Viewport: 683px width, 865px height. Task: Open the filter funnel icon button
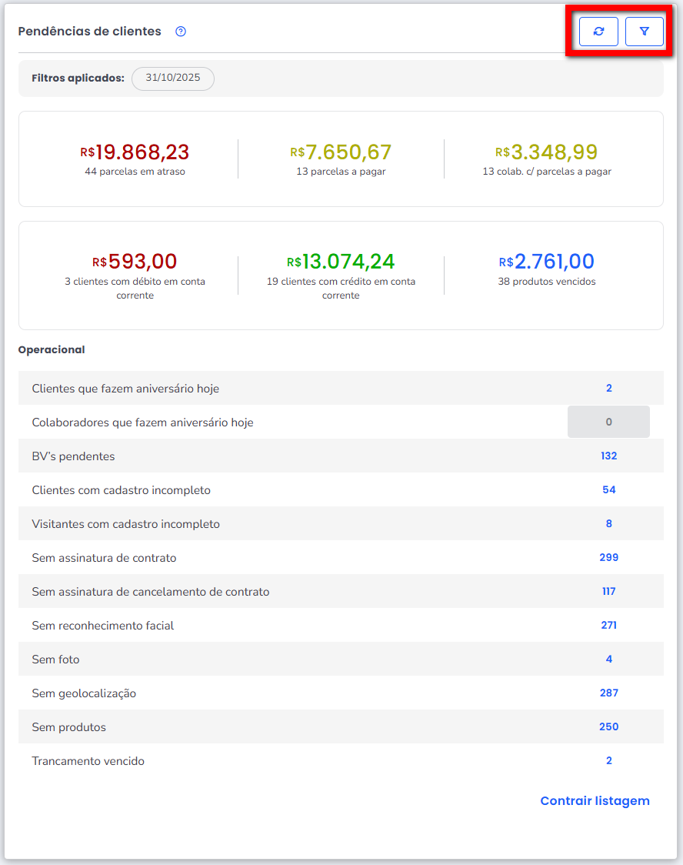tap(645, 32)
